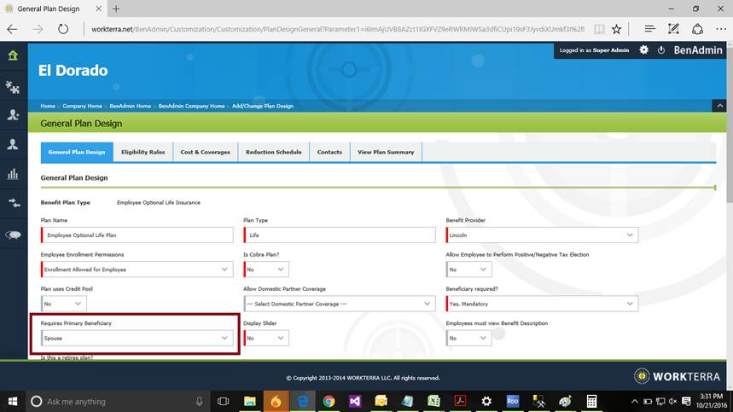This screenshot has width=733, height=412.
Task: Click the transfer arrows sidebar icon
Action: click(x=14, y=203)
